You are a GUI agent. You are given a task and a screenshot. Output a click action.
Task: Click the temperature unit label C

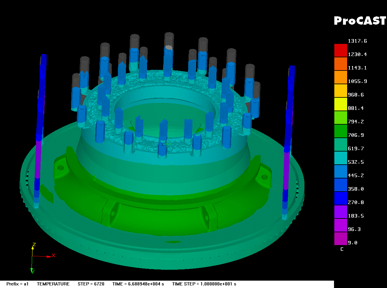point(342,249)
